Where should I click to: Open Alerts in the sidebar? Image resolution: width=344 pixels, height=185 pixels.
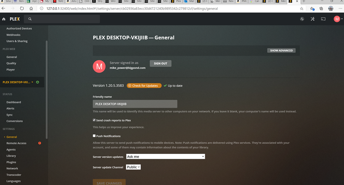10,108
